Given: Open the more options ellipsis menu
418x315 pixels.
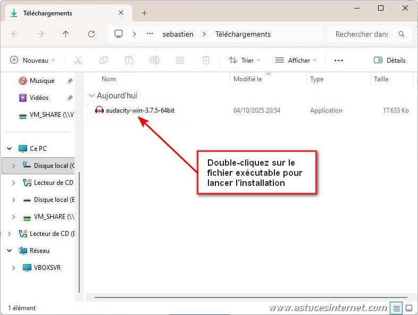Looking at the screenshot, I should (x=339, y=61).
